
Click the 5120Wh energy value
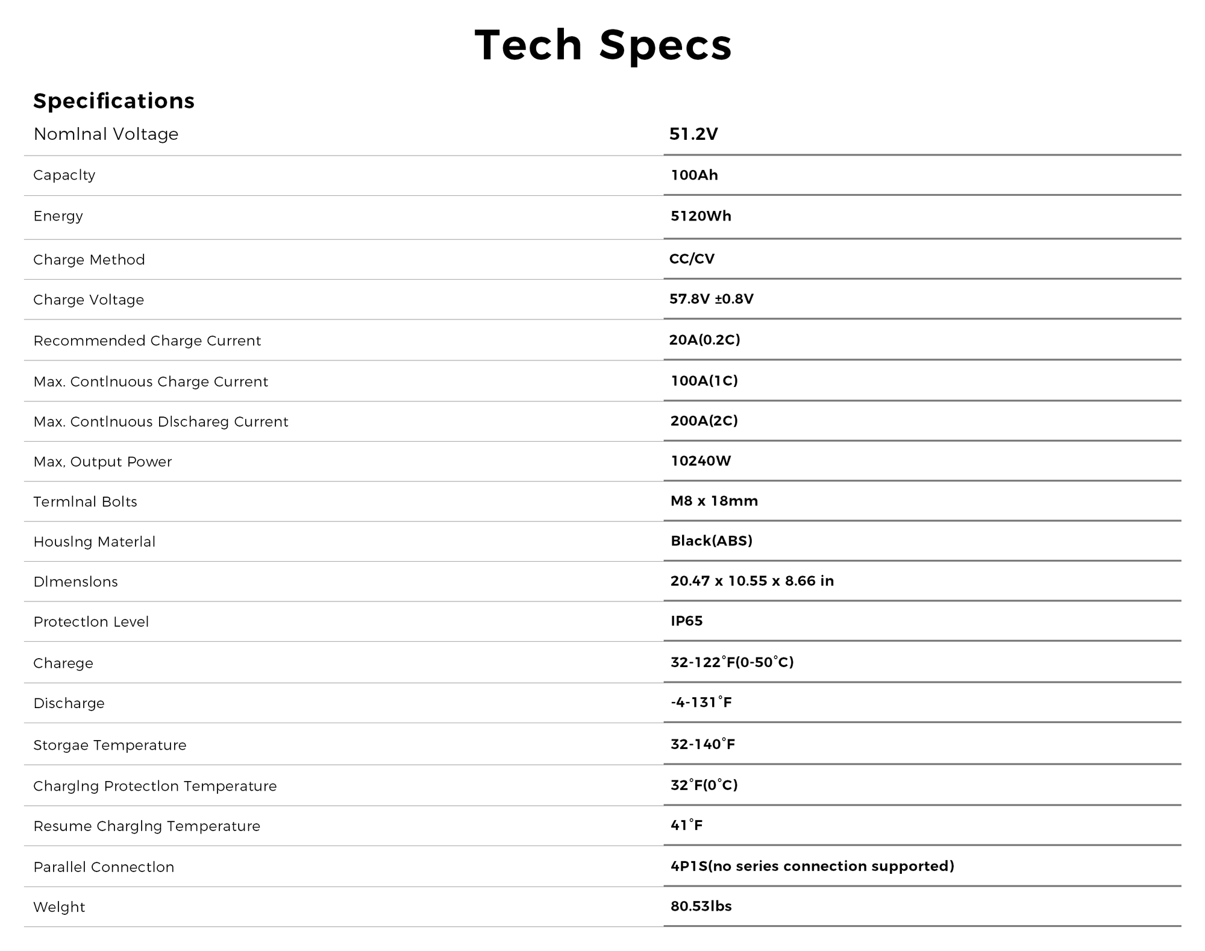pos(701,216)
